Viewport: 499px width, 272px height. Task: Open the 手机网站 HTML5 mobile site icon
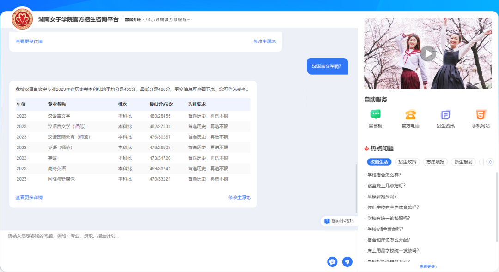[481, 115]
